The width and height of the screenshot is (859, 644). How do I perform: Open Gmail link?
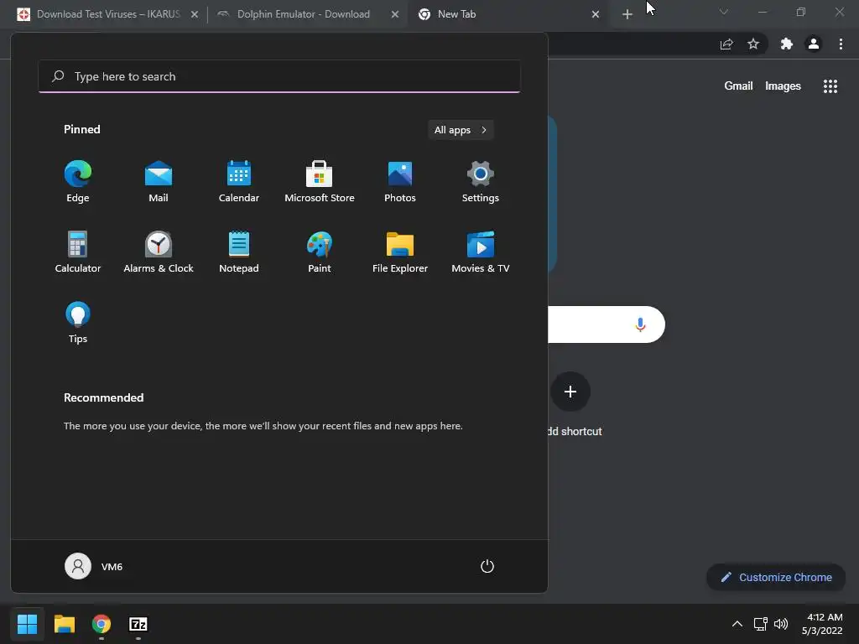(x=738, y=86)
